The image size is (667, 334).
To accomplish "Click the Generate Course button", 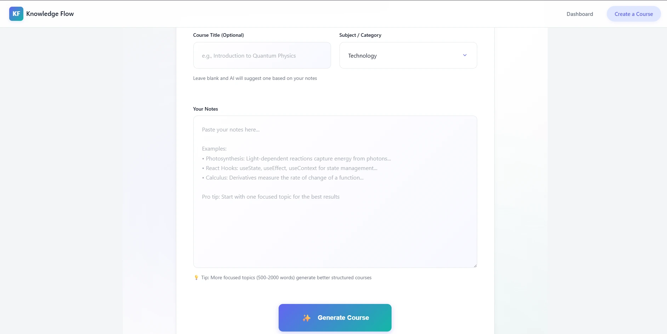I will pyautogui.click(x=335, y=318).
